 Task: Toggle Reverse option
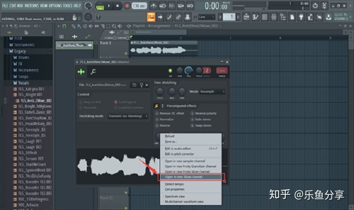tap(162, 125)
